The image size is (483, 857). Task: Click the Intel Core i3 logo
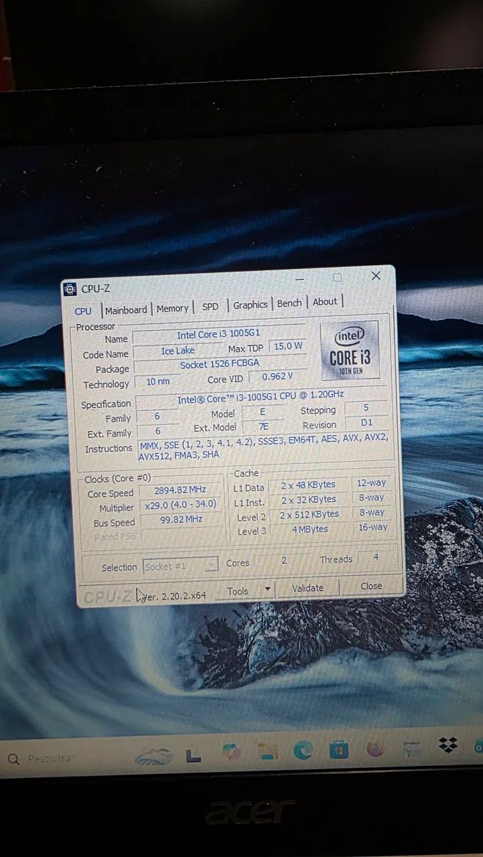[350, 350]
